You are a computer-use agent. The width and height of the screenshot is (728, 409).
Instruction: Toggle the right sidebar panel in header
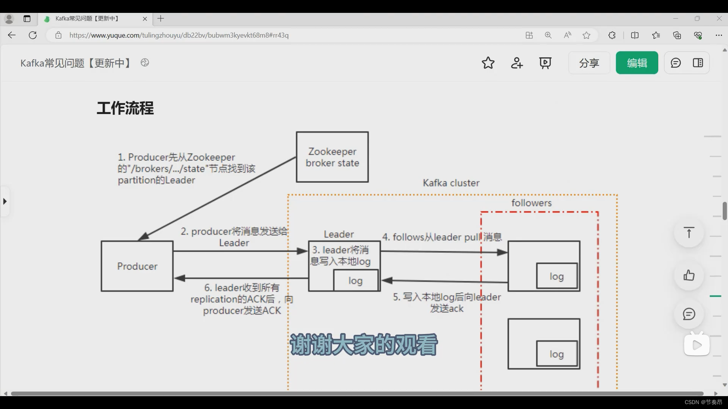click(x=698, y=63)
